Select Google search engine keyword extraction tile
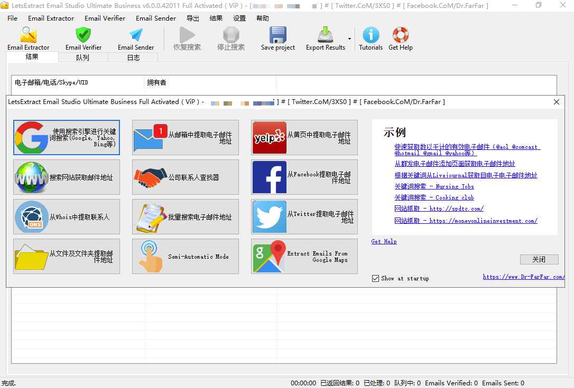The height and width of the screenshot is (388, 574). pyautogui.click(x=67, y=137)
